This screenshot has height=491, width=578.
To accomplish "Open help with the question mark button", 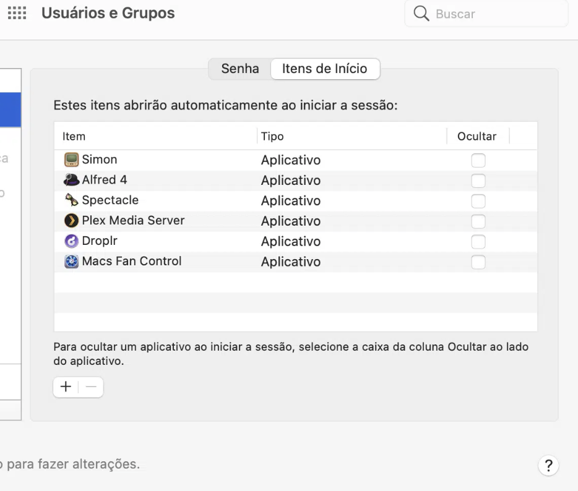I will point(548,466).
